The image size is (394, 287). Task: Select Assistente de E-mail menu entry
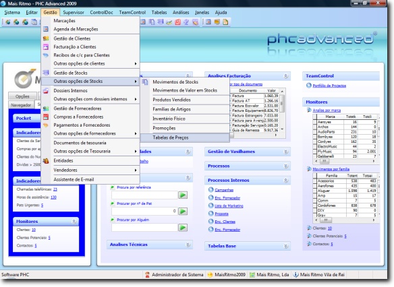click(x=90, y=180)
